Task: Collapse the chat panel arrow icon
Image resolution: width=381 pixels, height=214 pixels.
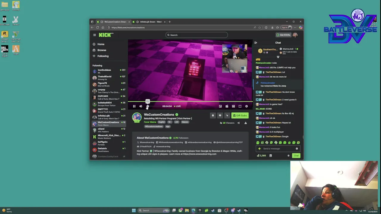Action: [x=256, y=43]
